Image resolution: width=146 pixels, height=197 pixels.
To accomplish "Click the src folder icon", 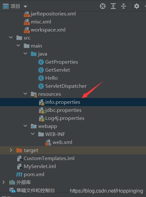I will 19,38.
